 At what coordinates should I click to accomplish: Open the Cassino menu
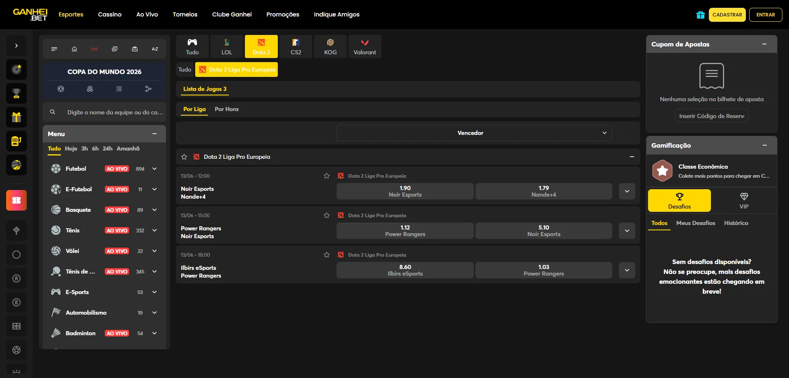[110, 14]
